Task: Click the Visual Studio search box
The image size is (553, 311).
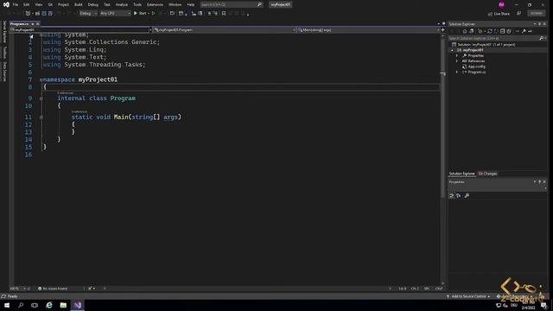Action: coord(231,4)
